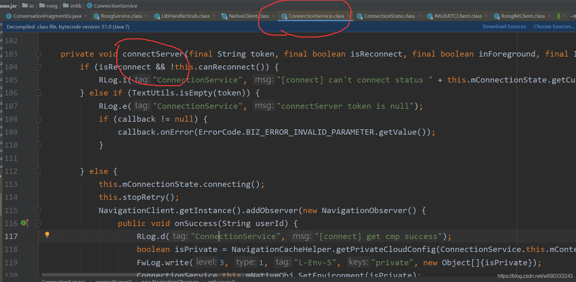Click 'BIZ_ERROR_INVALID_PARAMETER' on line 109
The image size is (576, 282).
[310, 132]
